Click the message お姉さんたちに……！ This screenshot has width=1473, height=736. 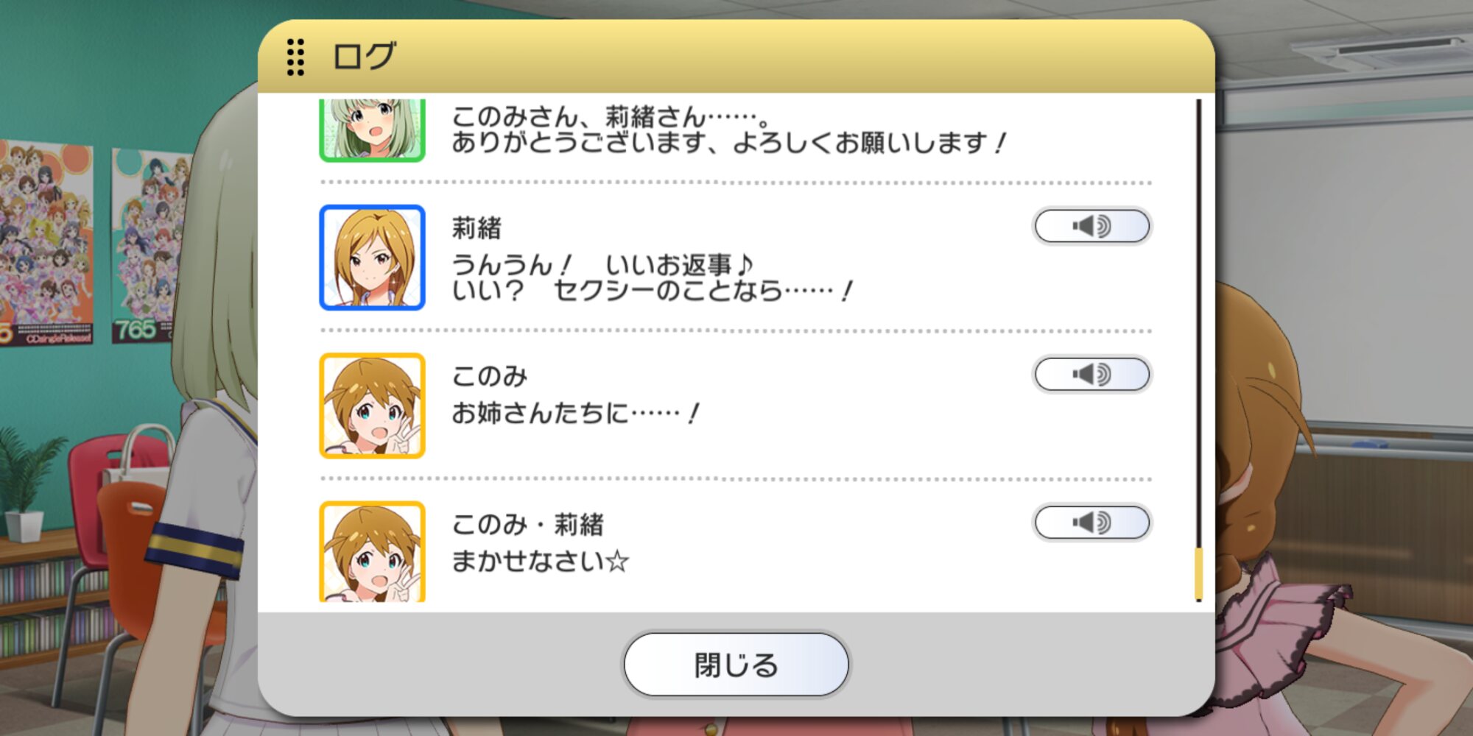575,413
